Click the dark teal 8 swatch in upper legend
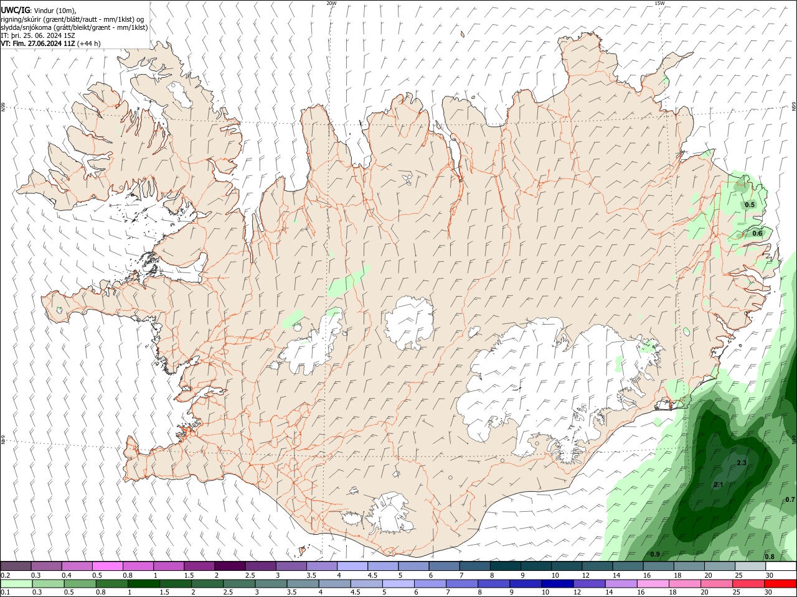The image size is (797, 597). [505, 566]
